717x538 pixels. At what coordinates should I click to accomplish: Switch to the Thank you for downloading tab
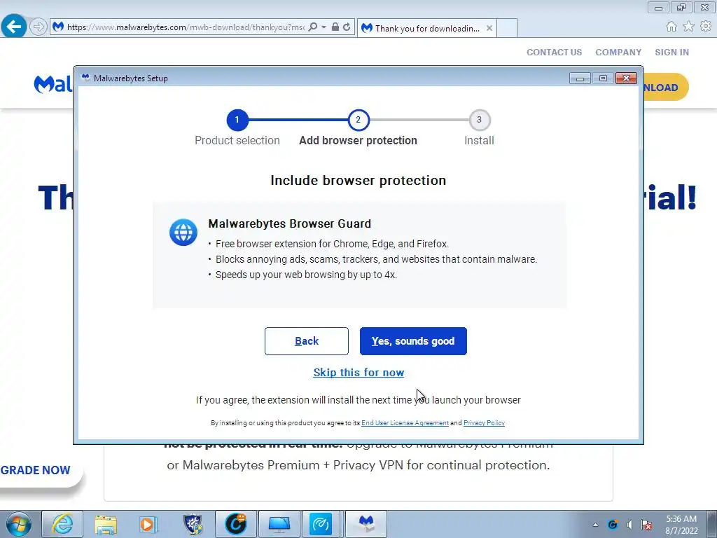[x=427, y=28]
